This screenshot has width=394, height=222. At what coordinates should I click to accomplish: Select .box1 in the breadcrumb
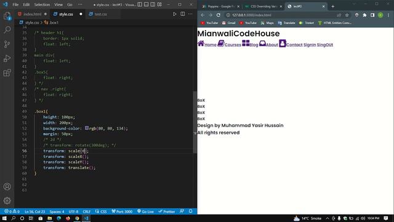(54, 23)
